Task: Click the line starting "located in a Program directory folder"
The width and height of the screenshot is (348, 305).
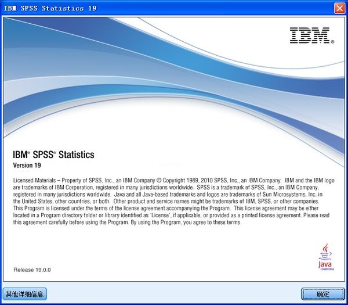Action: [x=171, y=215]
